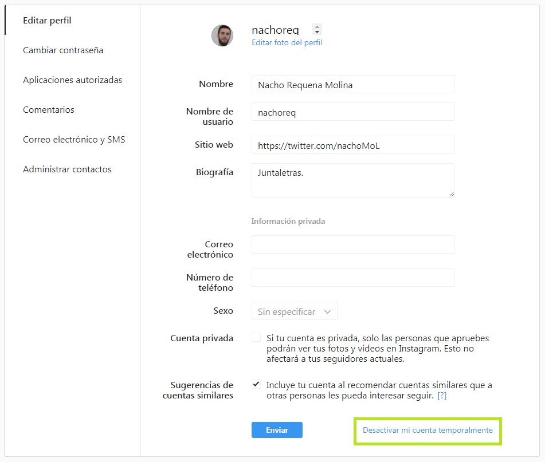Click the "Enviar" button
The height and width of the screenshot is (462, 545).
pyautogui.click(x=277, y=430)
